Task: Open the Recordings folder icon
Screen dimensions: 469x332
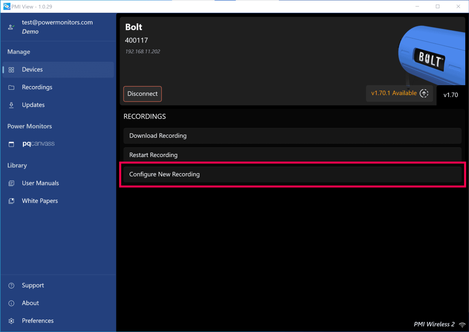Action: click(11, 87)
